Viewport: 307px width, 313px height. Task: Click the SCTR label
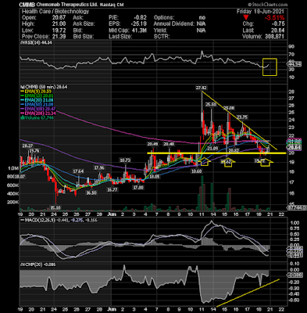tap(162, 37)
